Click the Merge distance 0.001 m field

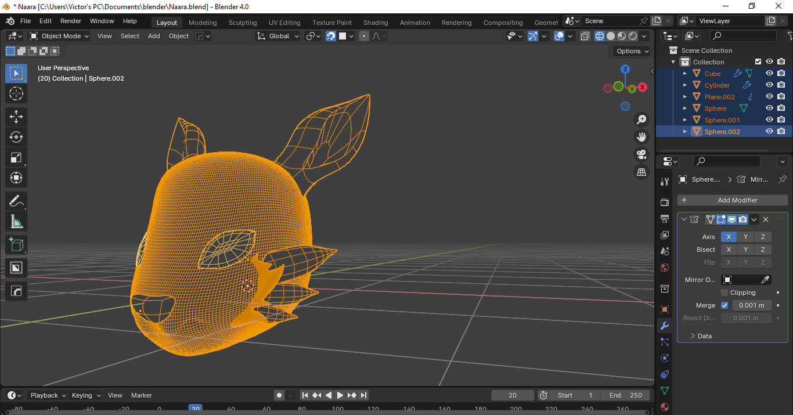pyautogui.click(x=752, y=305)
